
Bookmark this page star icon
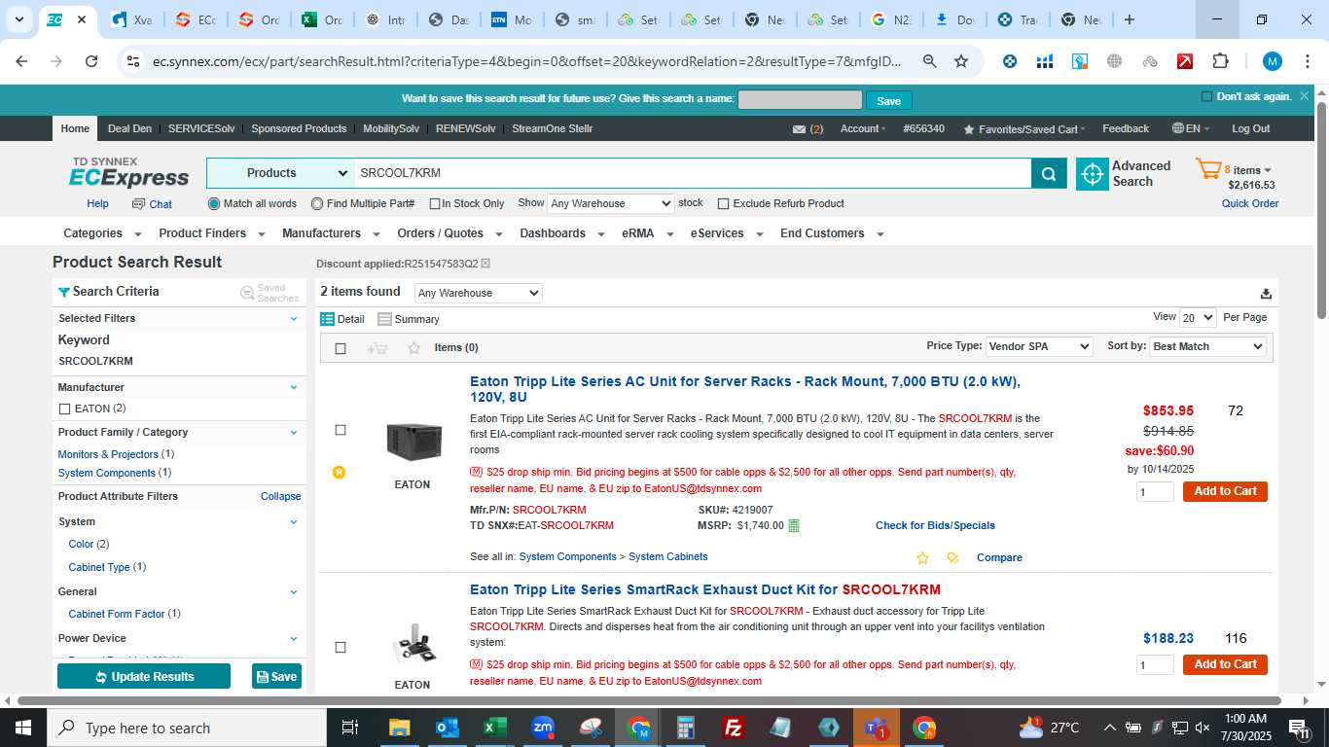coord(961,61)
